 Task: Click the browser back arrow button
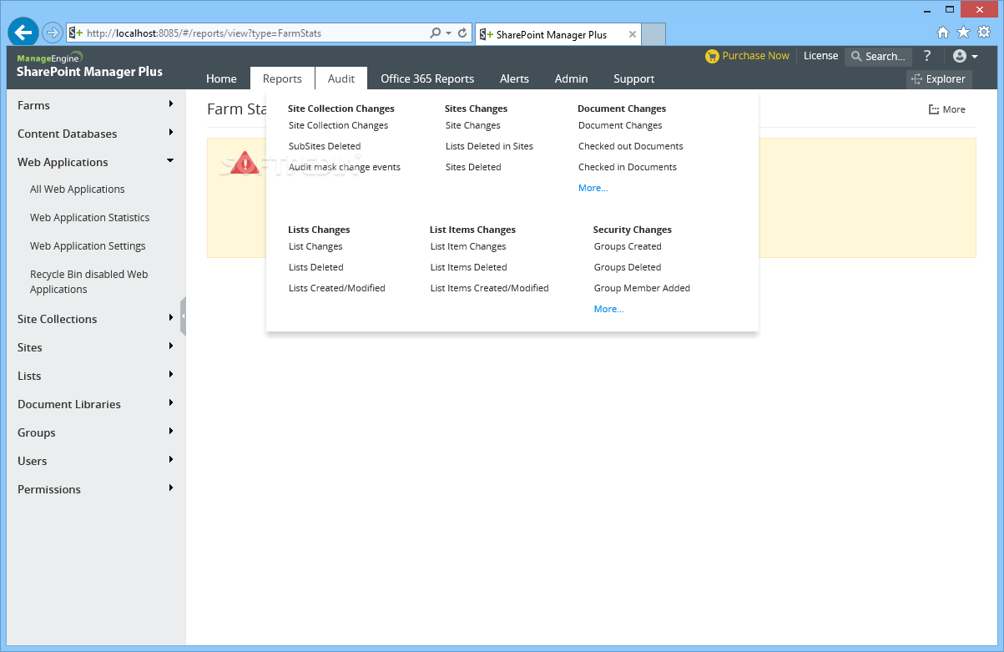click(23, 33)
